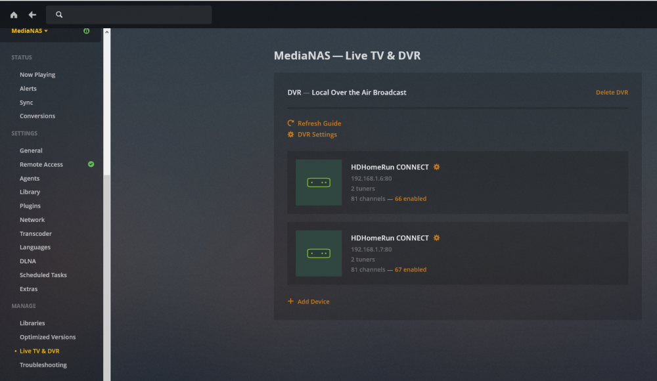Open Transcoder settings
657x381 pixels.
(x=35, y=233)
